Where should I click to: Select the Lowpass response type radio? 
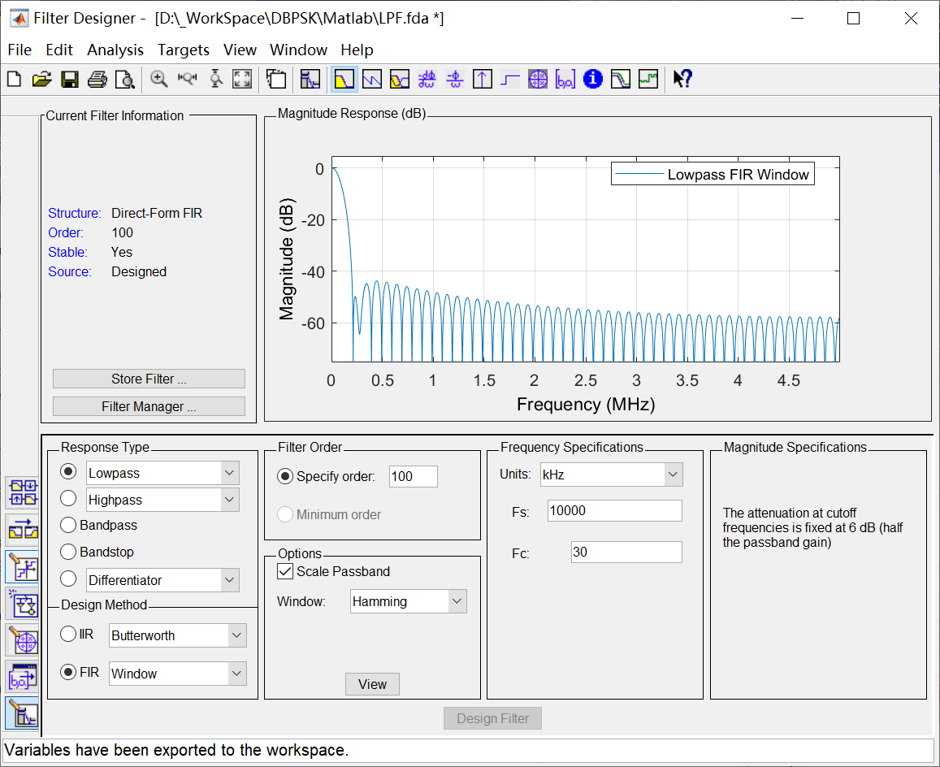pyautogui.click(x=68, y=472)
